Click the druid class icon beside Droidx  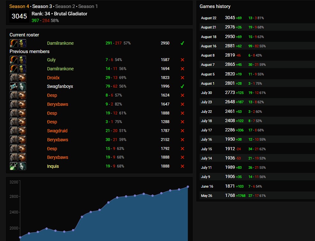coord(14,78)
